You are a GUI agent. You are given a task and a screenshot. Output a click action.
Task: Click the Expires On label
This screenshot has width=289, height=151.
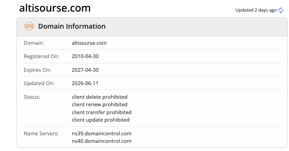37,70
